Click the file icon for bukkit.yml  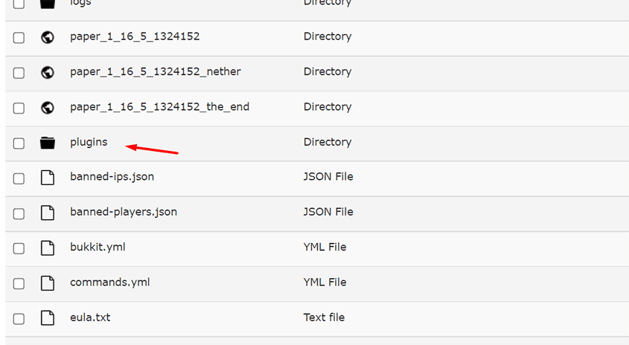(x=48, y=248)
